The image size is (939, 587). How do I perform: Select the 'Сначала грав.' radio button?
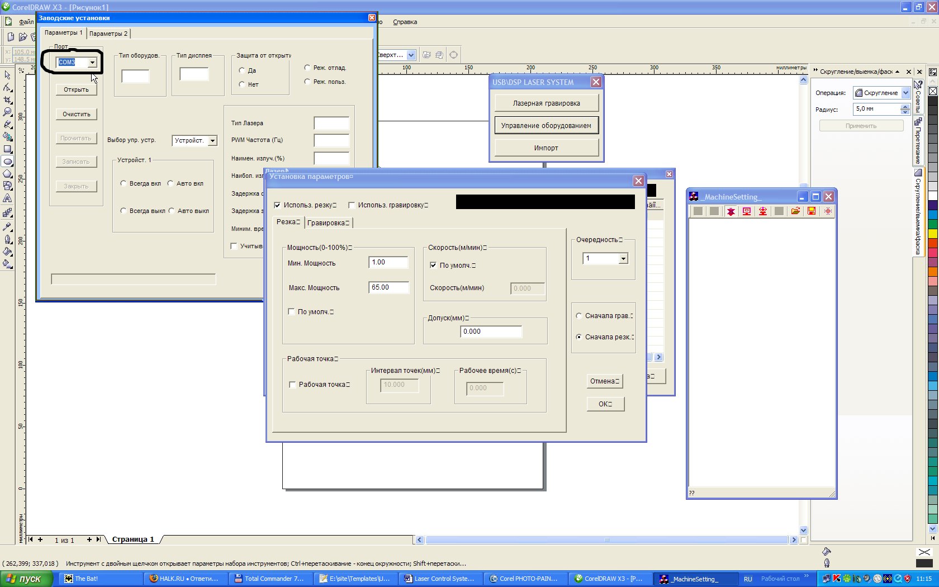click(x=579, y=316)
